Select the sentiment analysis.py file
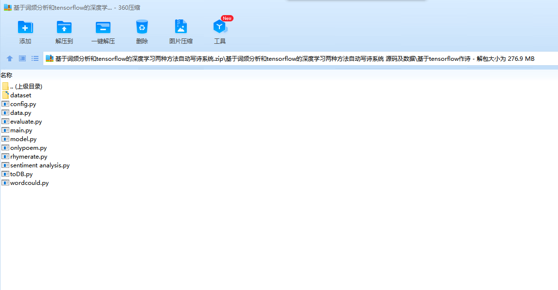 click(x=36, y=165)
